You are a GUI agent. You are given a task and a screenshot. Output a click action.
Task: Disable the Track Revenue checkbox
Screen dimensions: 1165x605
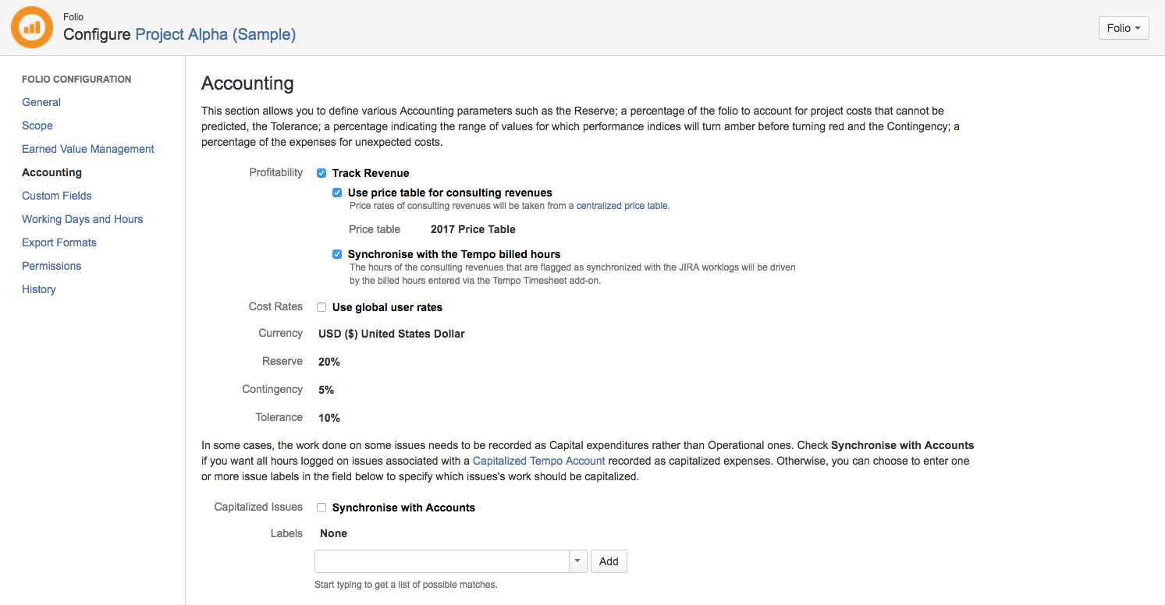click(321, 172)
